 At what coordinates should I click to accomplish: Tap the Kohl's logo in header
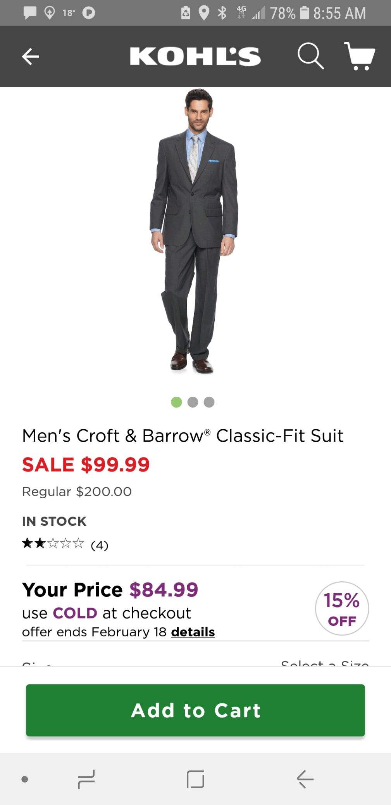(x=195, y=57)
